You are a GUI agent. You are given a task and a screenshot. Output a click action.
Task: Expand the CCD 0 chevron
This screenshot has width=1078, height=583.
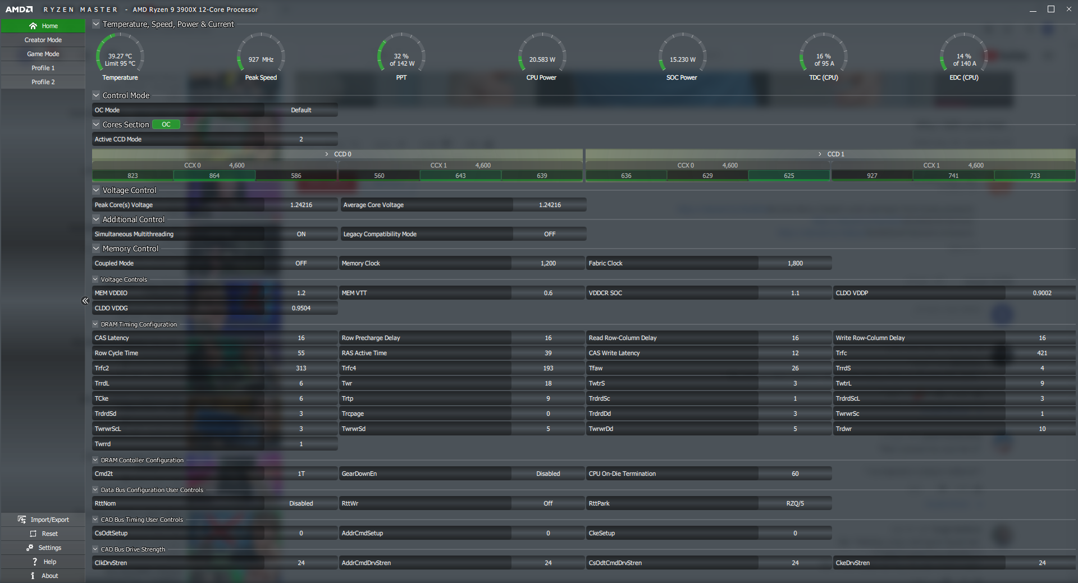327,154
